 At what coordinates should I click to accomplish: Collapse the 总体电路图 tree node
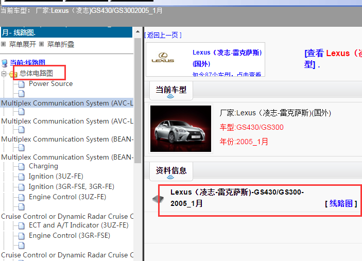[x=4, y=74]
